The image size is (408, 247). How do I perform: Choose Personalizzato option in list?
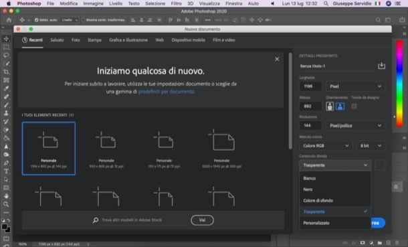pyautogui.click(x=335, y=223)
